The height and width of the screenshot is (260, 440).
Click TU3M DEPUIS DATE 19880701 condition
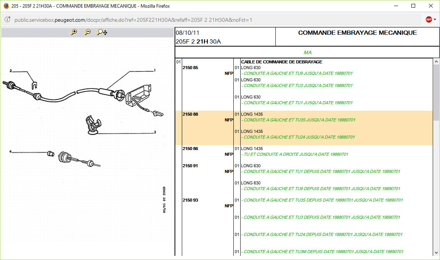click(x=322, y=252)
